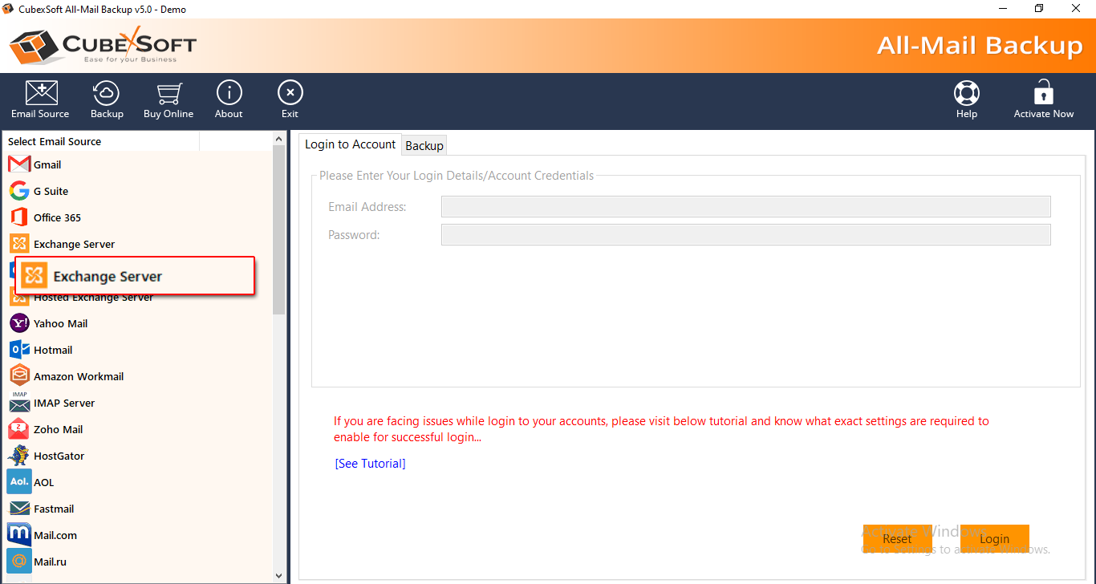
Task: Select Gmail from the email source list
Action: [47, 164]
